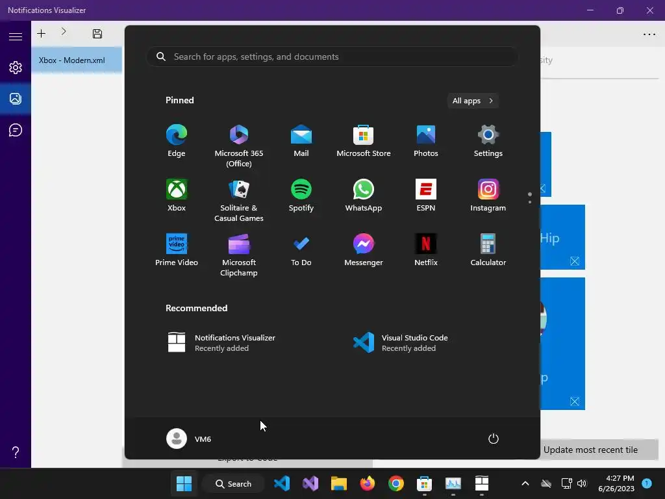Image resolution: width=665 pixels, height=499 pixels.
Task: Launch Prime Video app
Action: click(x=177, y=250)
